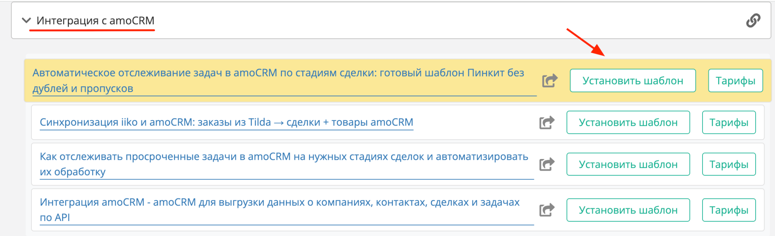Image resolution: width=775 pixels, height=236 pixels.
Task: Open Тарифы for the highlighted yellow template
Action: tap(735, 80)
